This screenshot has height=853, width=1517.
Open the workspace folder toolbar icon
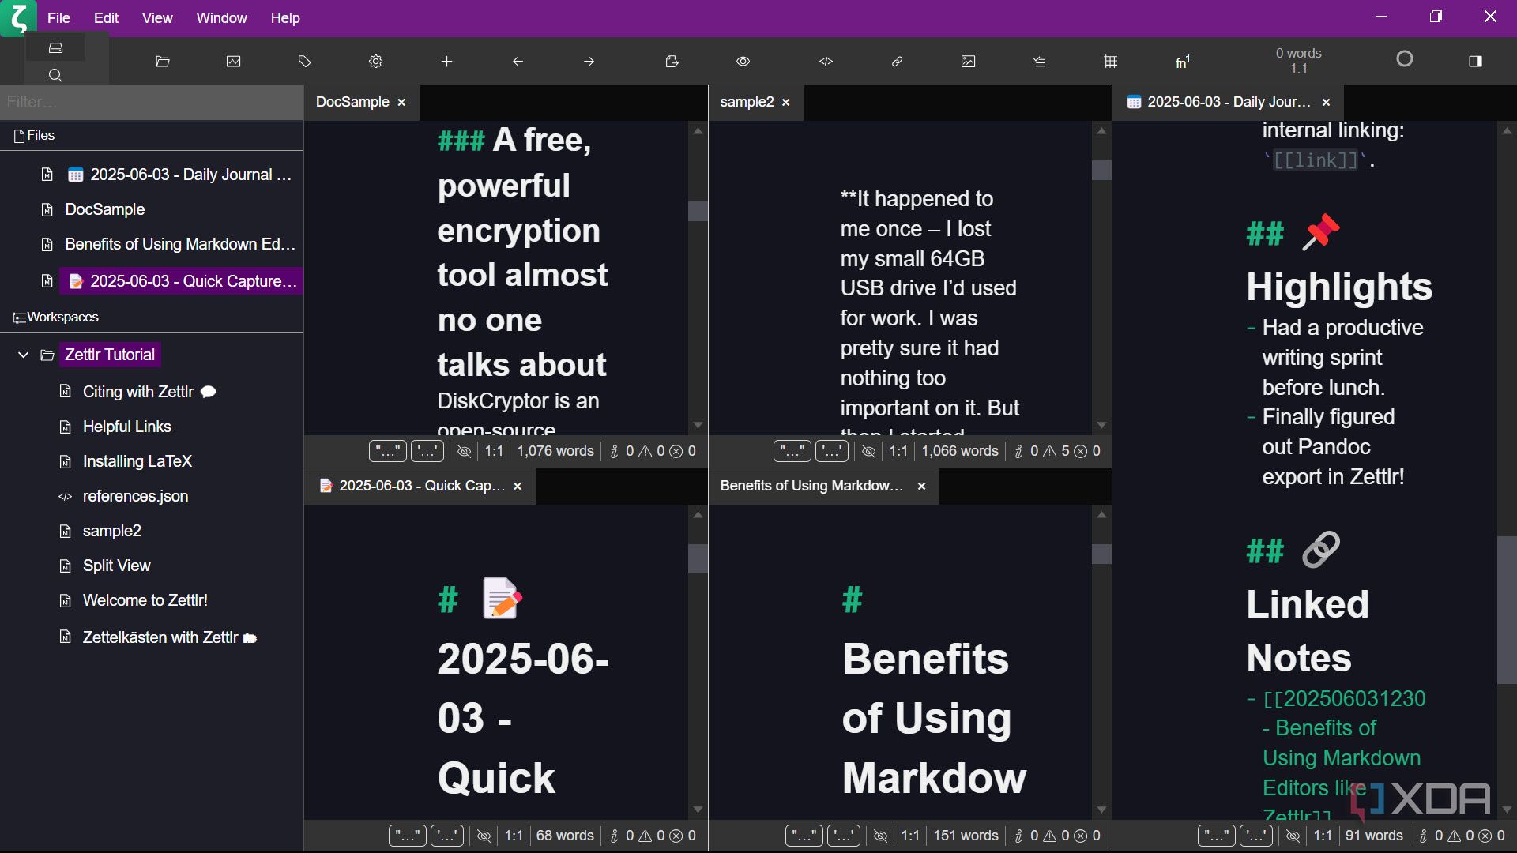pos(163,62)
